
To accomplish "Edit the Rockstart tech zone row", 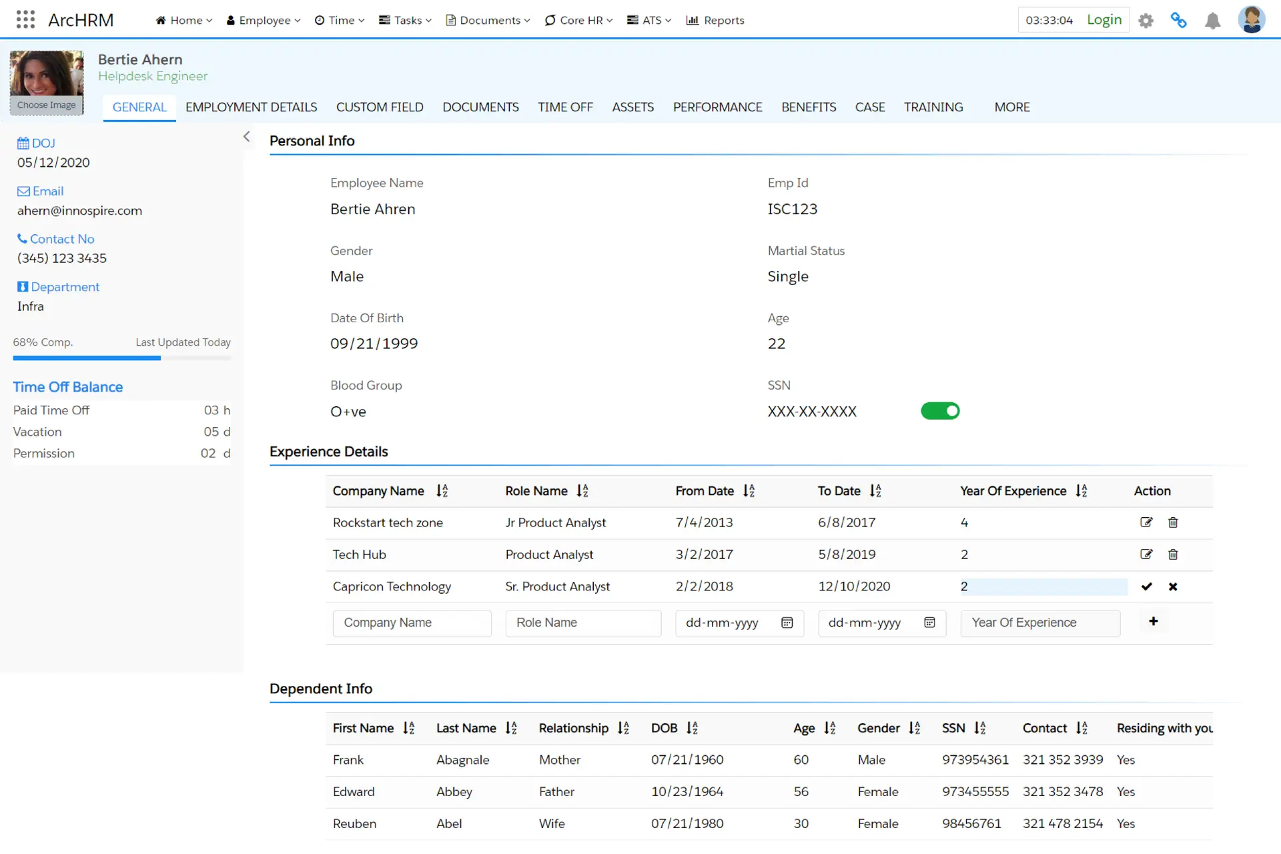I will click(x=1146, y=522).
